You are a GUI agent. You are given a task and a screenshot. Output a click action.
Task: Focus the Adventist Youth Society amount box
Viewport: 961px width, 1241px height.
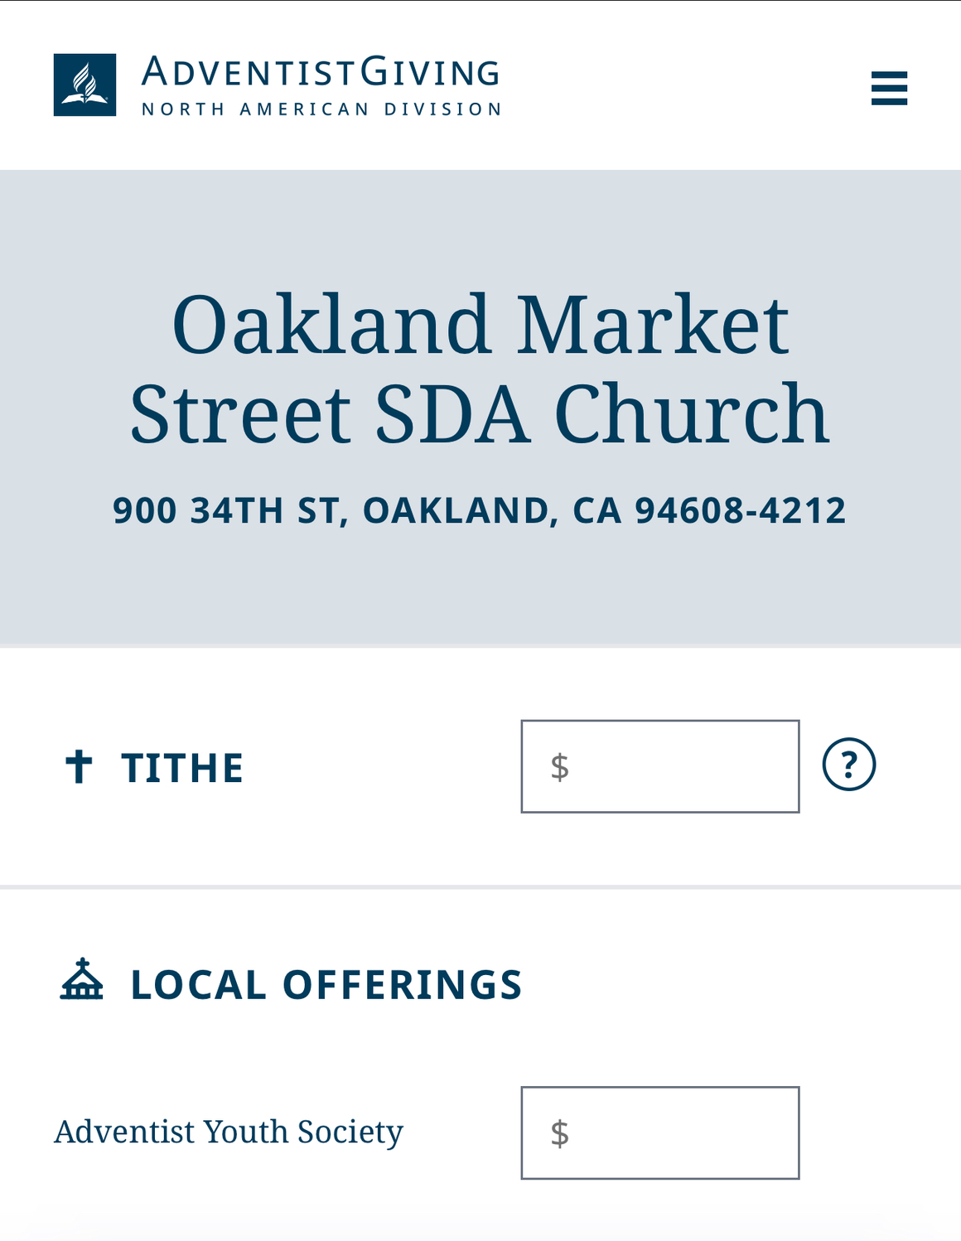coord(660,1132)
